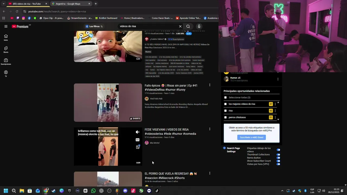347x195 pixels.
Task: Open options menu for EL PERRO QUE VUELA video
Action: click(x=210, y=173)
